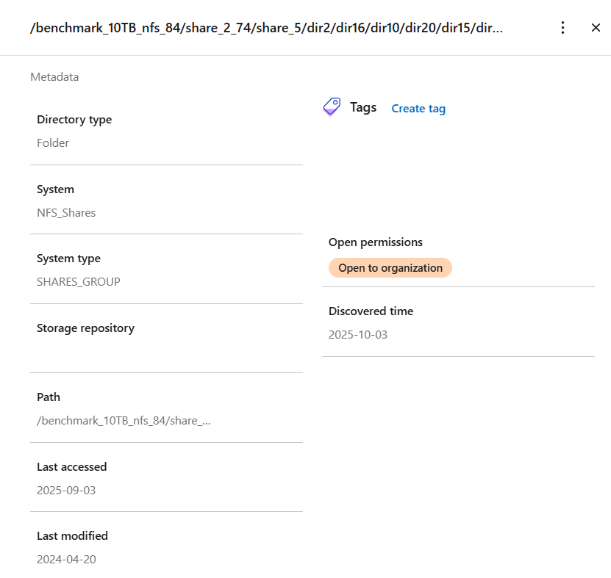Click the truncated path title header
Screen dimensions: 611x578
click(266, 29)
